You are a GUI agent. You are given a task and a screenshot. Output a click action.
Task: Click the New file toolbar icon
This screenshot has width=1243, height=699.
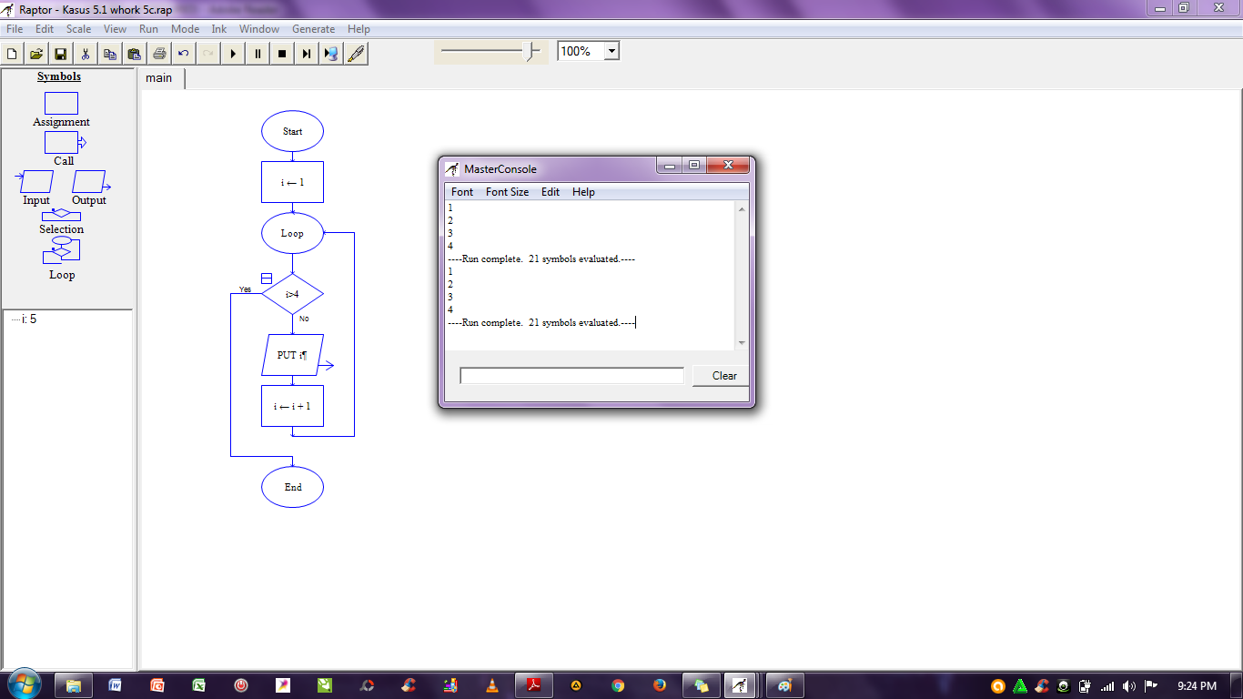(x=12, y=54)
